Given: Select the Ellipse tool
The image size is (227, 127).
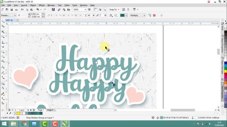Looking at the screenshot, I should (2, 56).
